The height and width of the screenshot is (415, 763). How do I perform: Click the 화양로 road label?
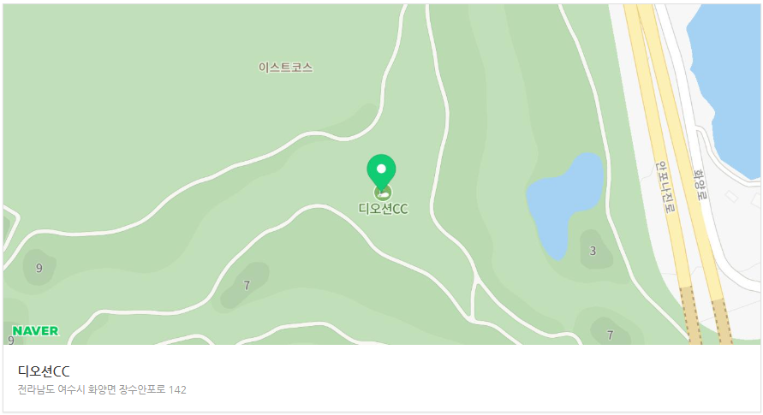pos(700,185)
